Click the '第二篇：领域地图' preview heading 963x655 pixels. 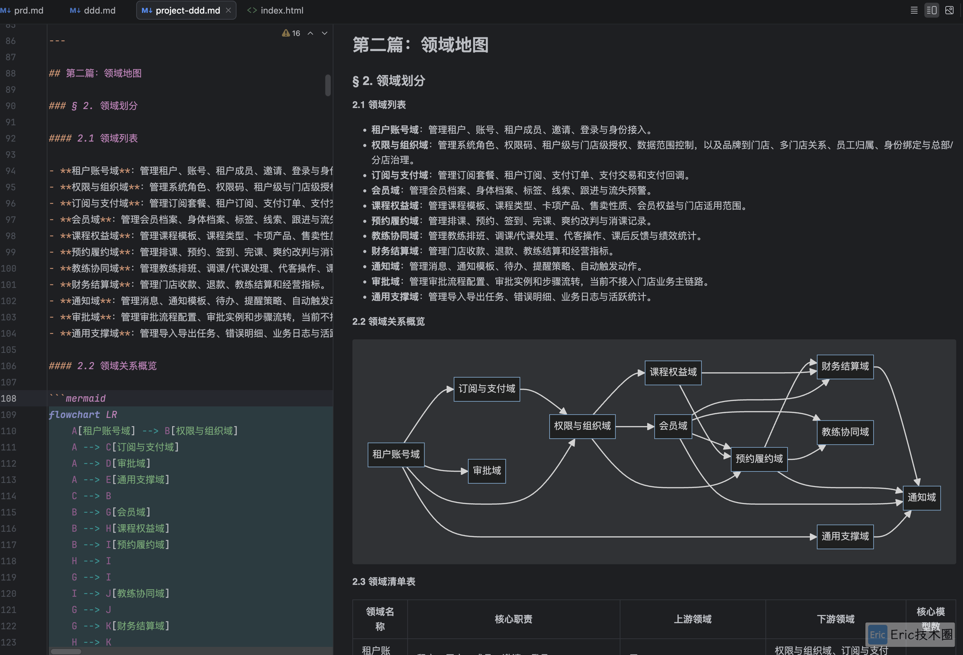coord(421,45)
